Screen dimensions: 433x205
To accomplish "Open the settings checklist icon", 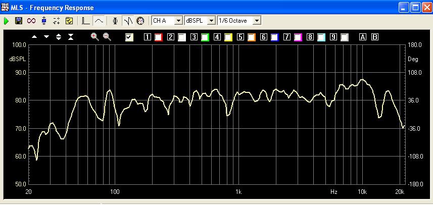I will click(x=69, y=21).
